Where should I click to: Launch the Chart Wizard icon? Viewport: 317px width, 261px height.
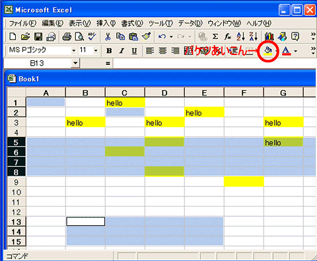[x=269, y=36]
